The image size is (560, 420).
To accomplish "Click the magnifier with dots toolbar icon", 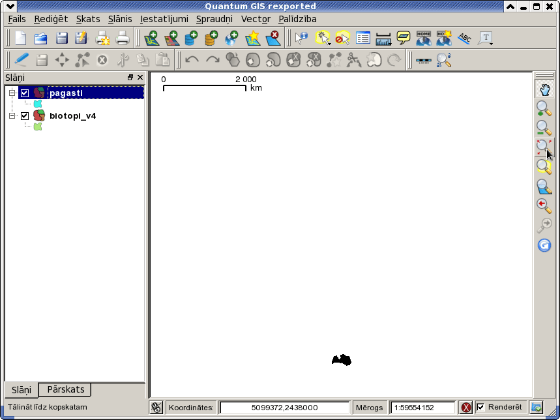I will pos(444,59).
